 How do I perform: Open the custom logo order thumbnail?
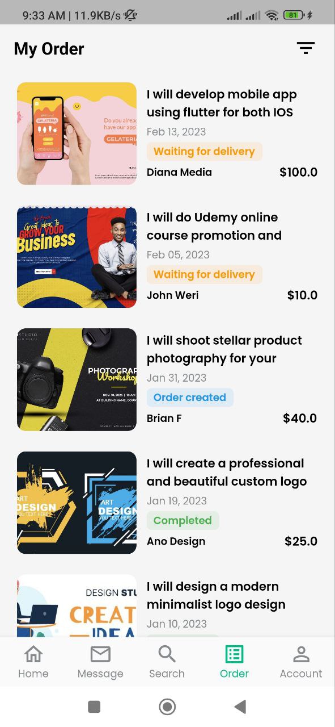click(x=77, y=503)
